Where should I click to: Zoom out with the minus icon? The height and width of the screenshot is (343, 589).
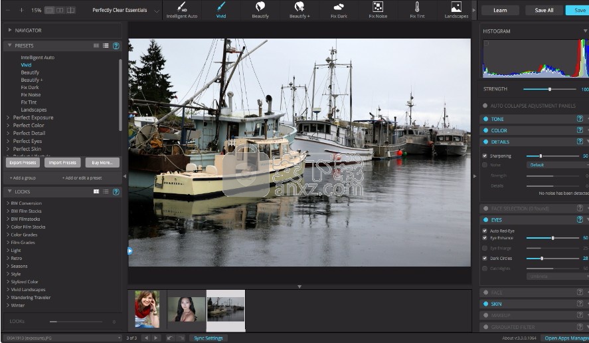point(8,10)
